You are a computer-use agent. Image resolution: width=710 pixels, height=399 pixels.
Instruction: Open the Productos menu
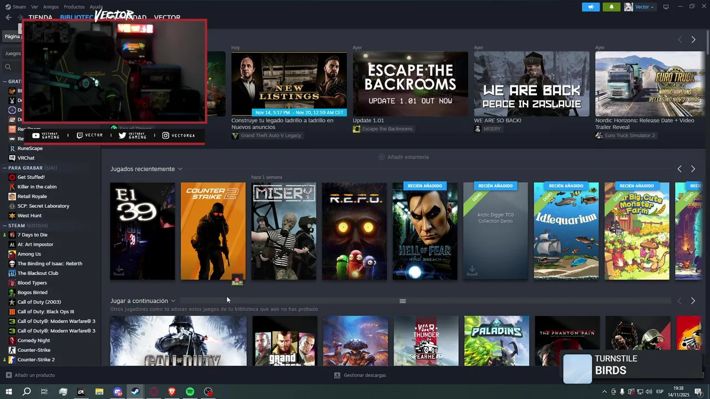[74, 7]
